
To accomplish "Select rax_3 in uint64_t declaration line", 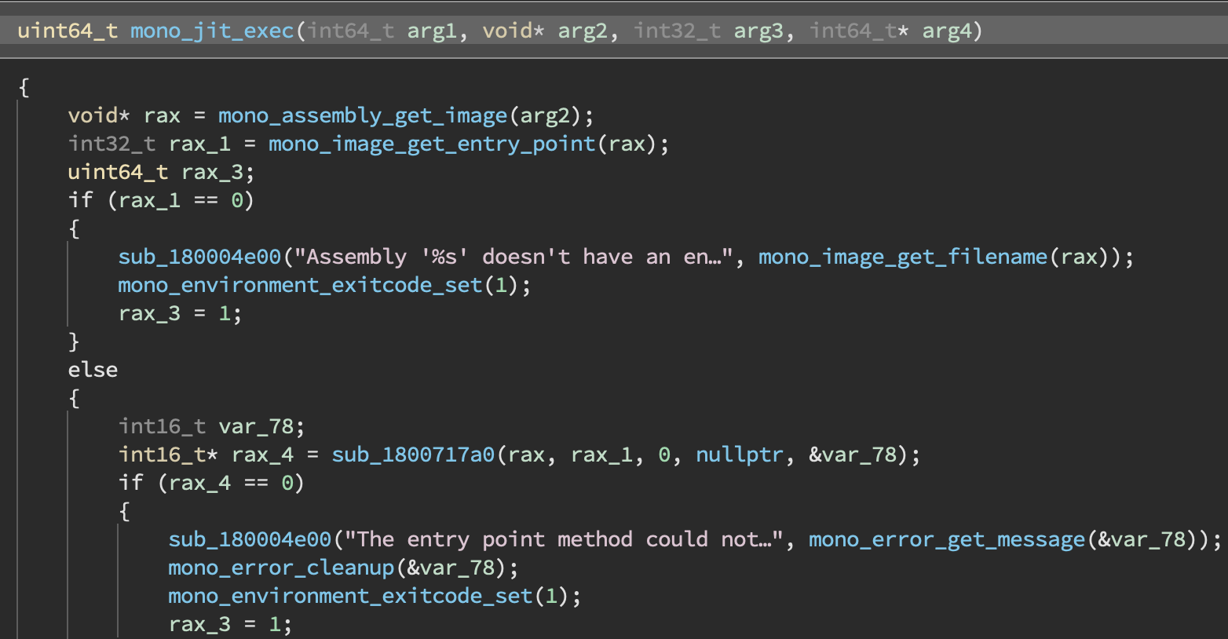I will (x=212, y=172).
